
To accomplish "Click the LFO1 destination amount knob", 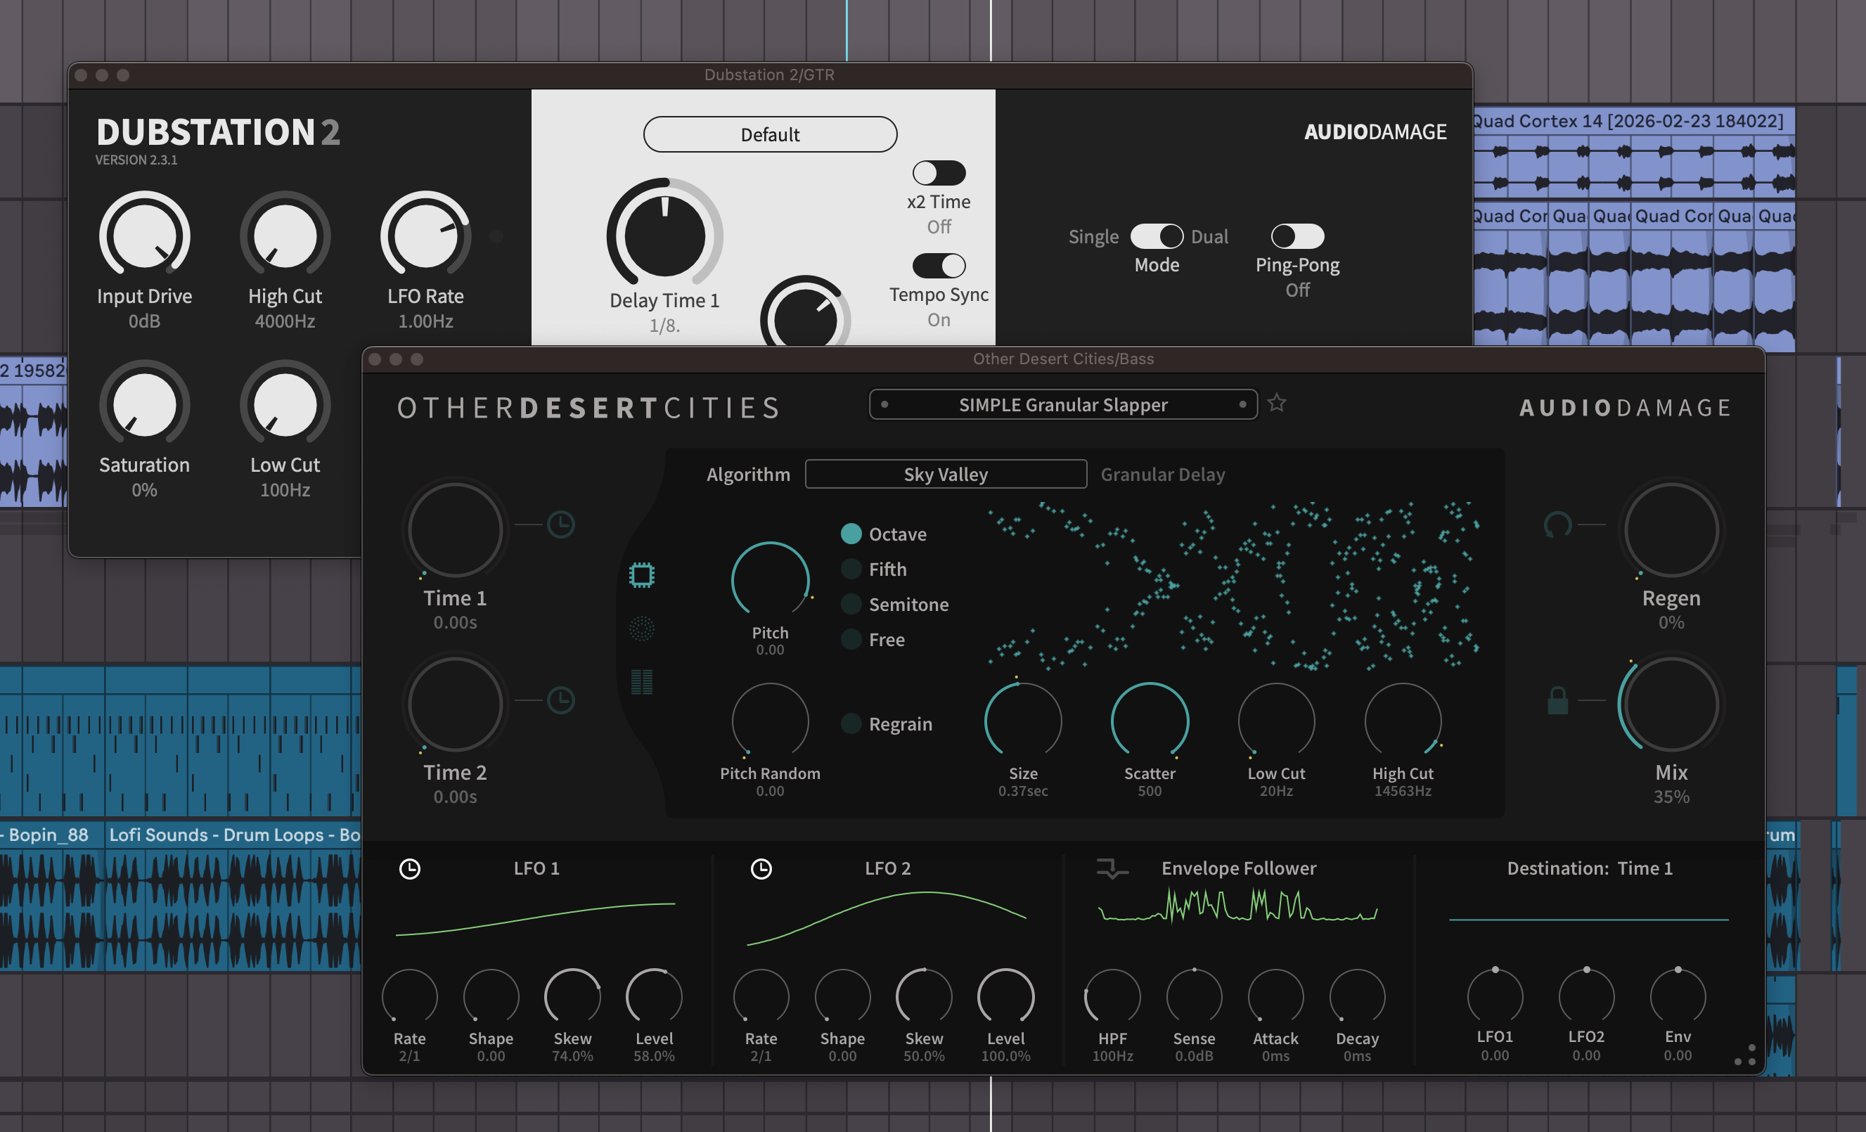I will [x=1495, y=995].
